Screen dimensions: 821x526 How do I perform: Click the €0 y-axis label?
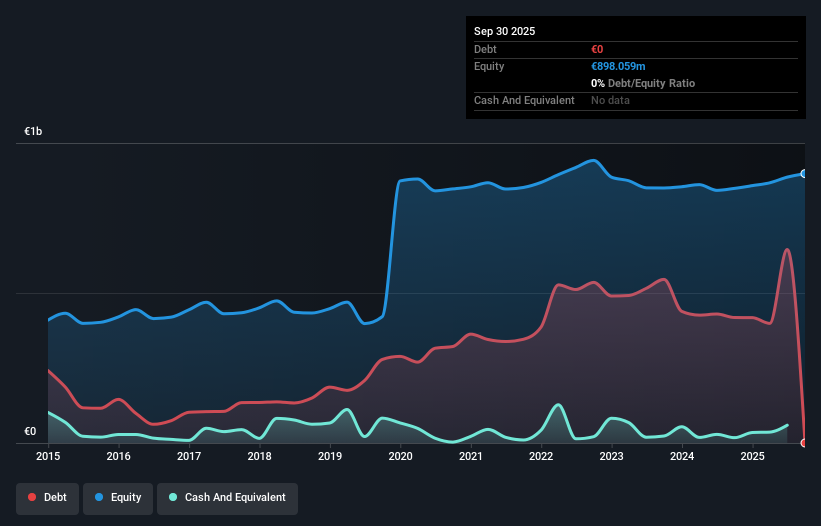(30, 431)
